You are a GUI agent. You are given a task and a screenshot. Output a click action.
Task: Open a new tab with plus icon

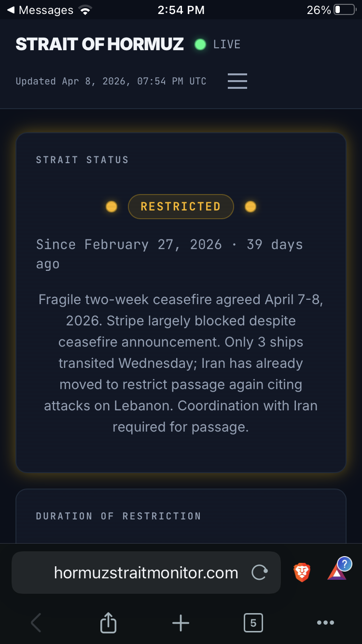(181, 623)
